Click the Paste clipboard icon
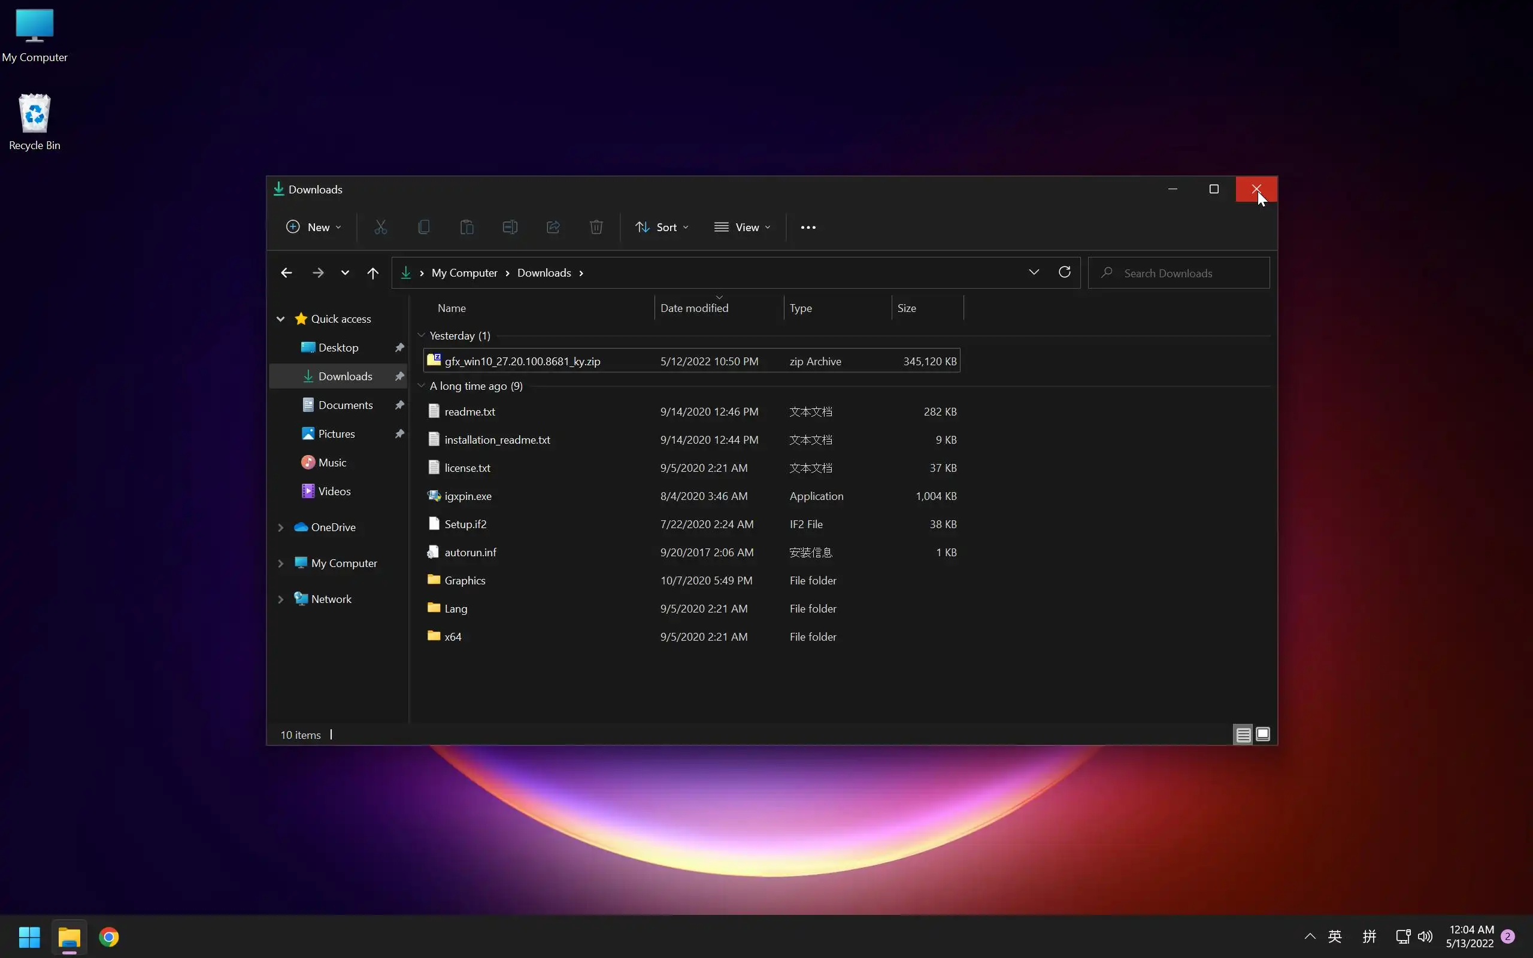 467,227
